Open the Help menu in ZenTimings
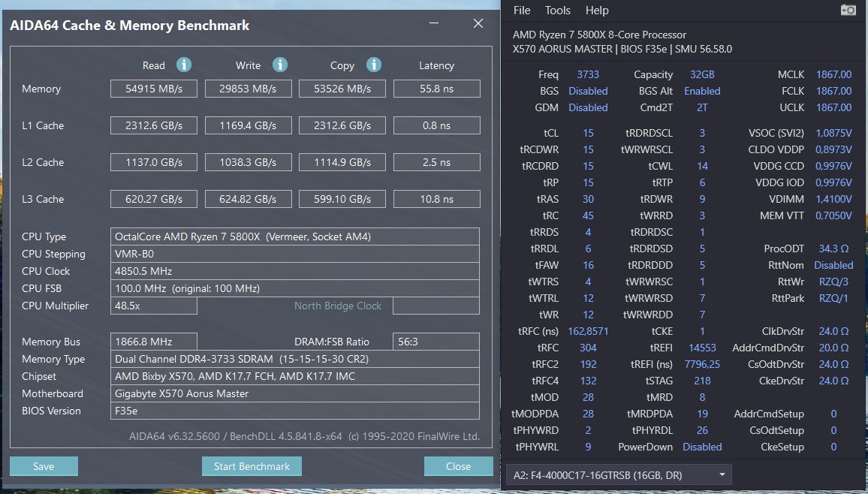 coord(597,10)
